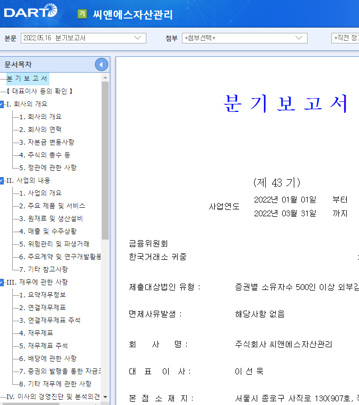Open 1. 요약재무정보 subsection
The width and height of the screenshot is (359, 405).
point(42,295)
